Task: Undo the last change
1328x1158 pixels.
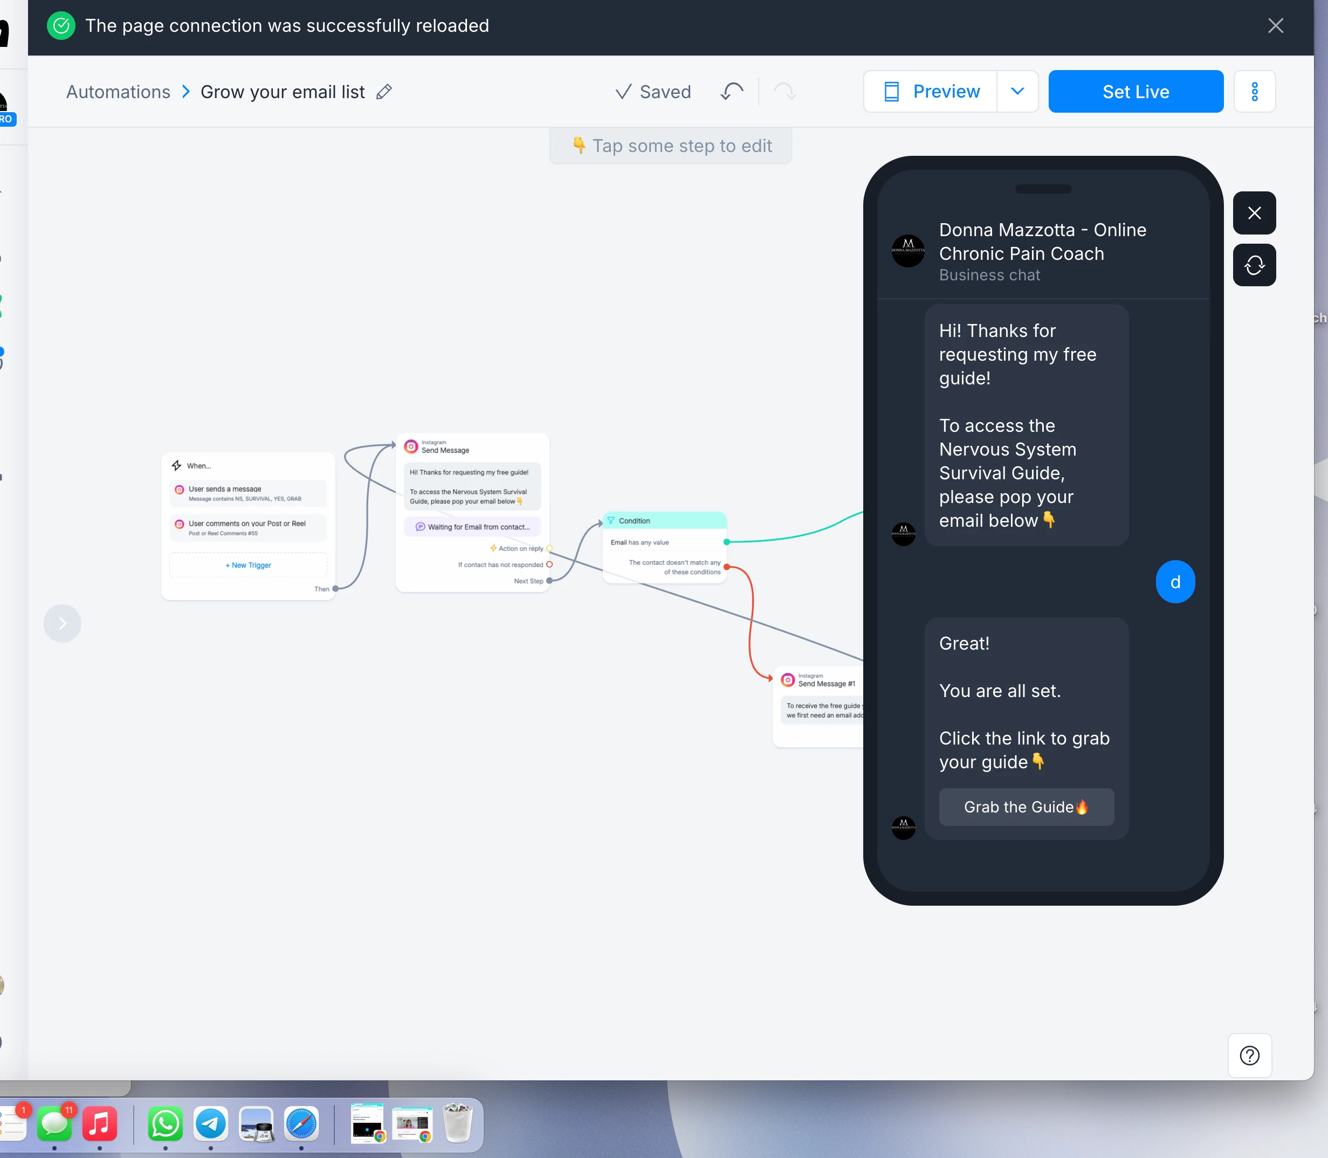Action: tap(732, 92)
